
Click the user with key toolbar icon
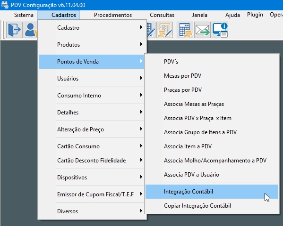click(x=31, y=30)
